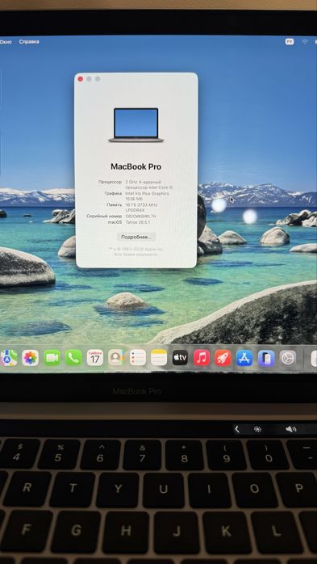Open Maps at the Dock's left edge
The image size is (317, 564).
tap(9, 358)
